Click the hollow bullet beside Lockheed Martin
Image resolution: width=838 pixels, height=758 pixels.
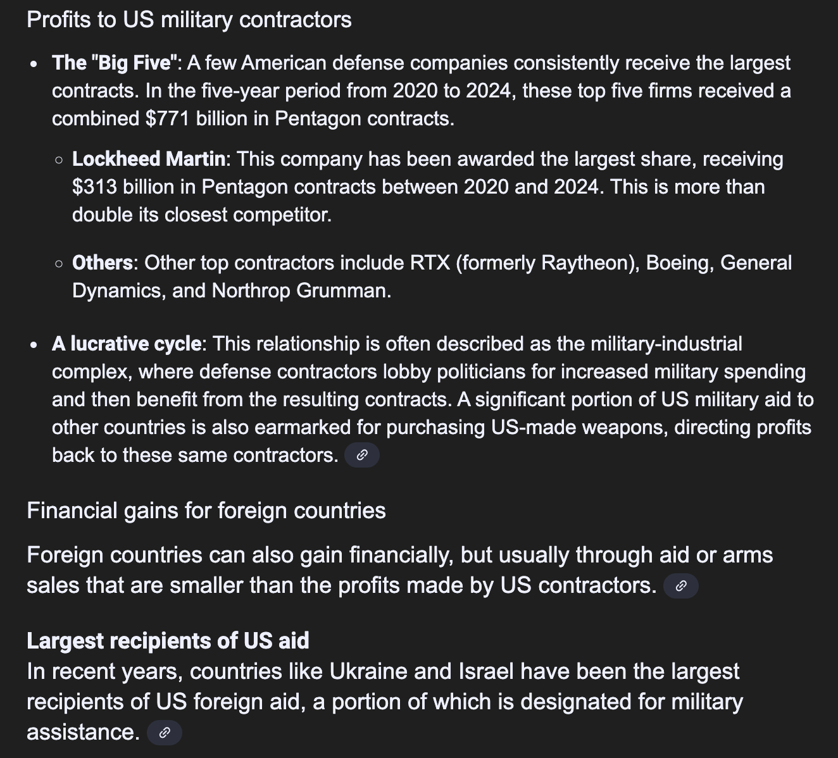coord(59,160)
